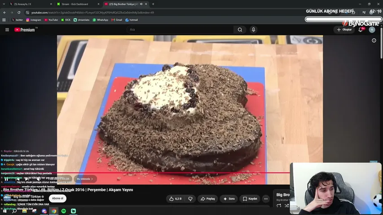Open a new browser tab
This screenshot has width=383, height=215.
click(153, 4)
